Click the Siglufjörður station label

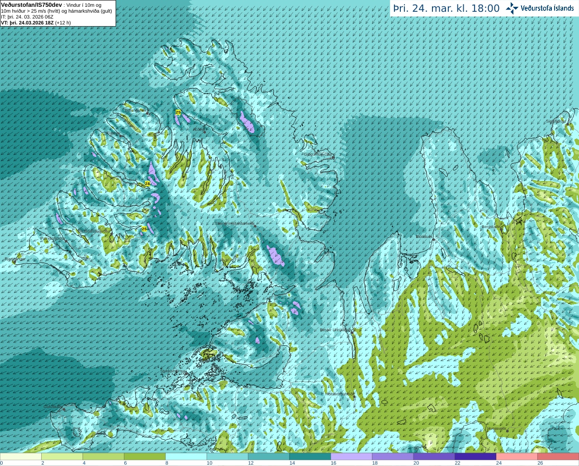point(556,121)
